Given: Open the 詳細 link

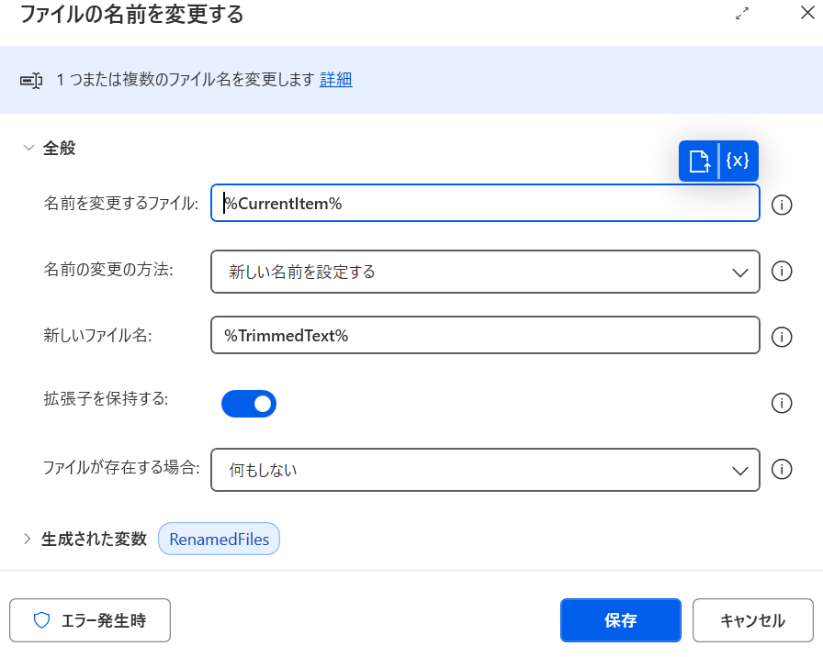Looking at the screenshot, I should tap(336, 79).
